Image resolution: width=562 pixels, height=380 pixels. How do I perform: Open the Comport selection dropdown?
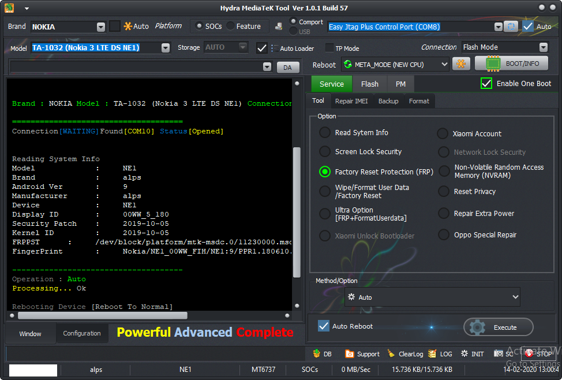pos(498,27)
